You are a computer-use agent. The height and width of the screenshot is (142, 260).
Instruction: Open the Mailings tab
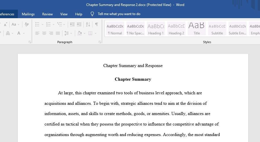click(28, 14)
